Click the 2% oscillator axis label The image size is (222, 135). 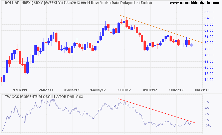click(x=207, y=114)
